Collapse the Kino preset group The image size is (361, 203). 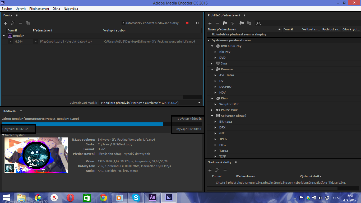click(212, 98)
